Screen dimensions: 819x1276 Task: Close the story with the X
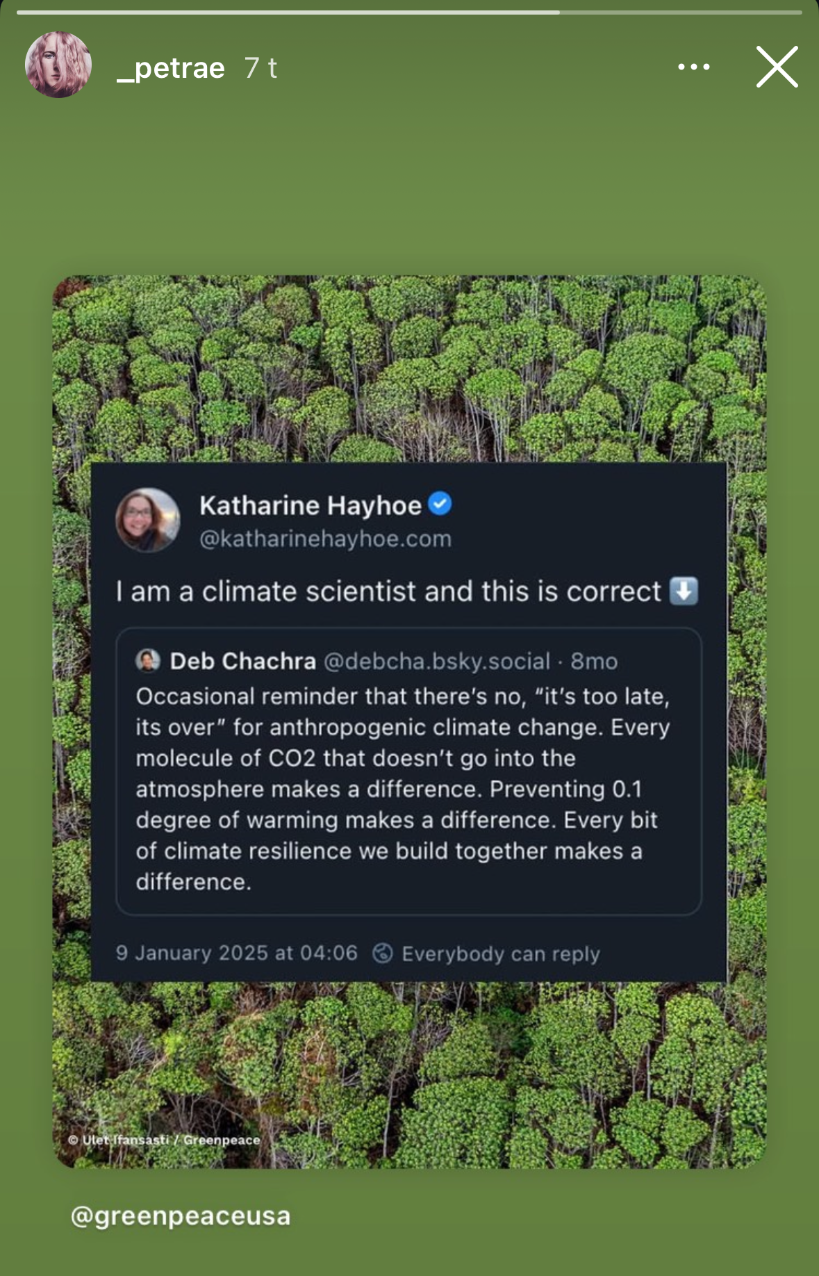tap(777, 67)
